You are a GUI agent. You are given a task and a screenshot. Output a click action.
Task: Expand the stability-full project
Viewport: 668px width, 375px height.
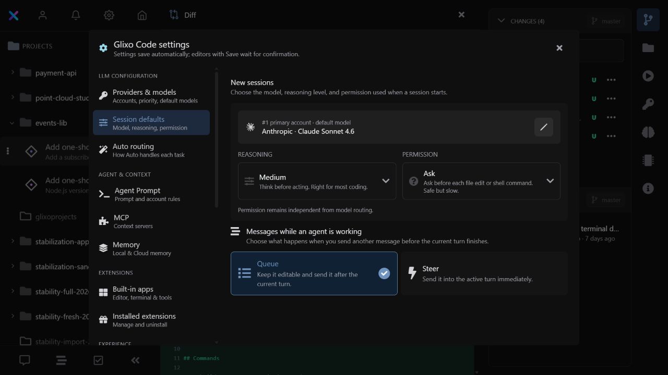tap(13, 291)
